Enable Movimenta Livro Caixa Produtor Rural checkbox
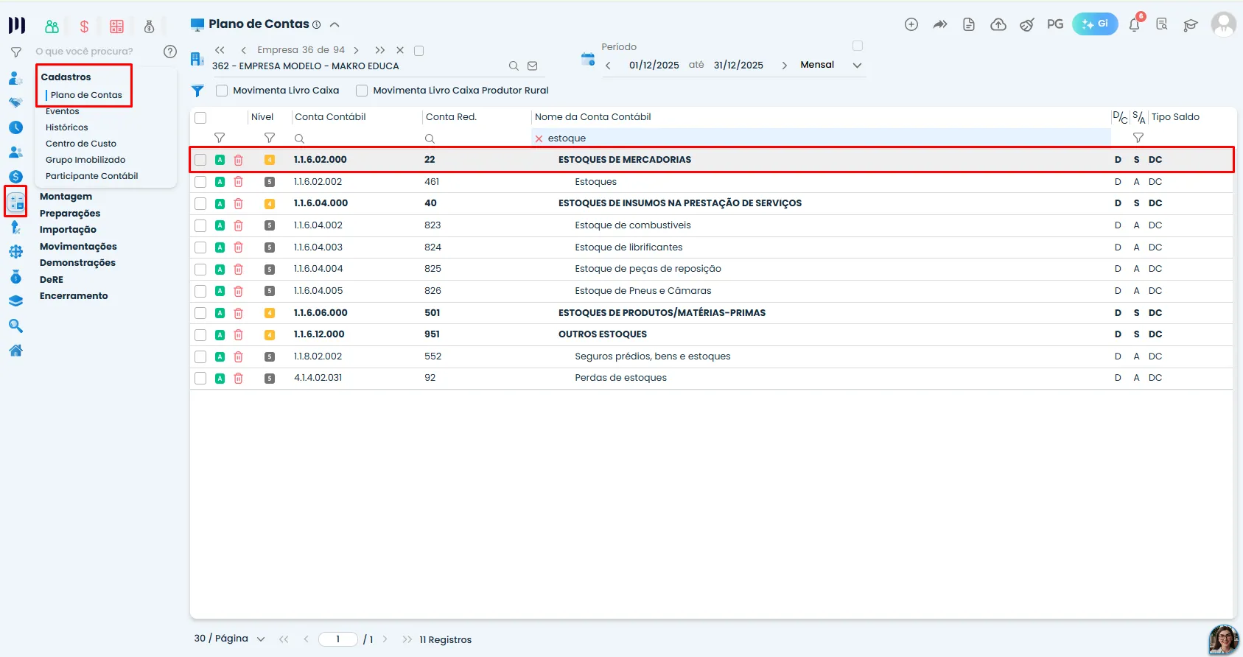Screen dimensions: 1243x657 (362, 91)
